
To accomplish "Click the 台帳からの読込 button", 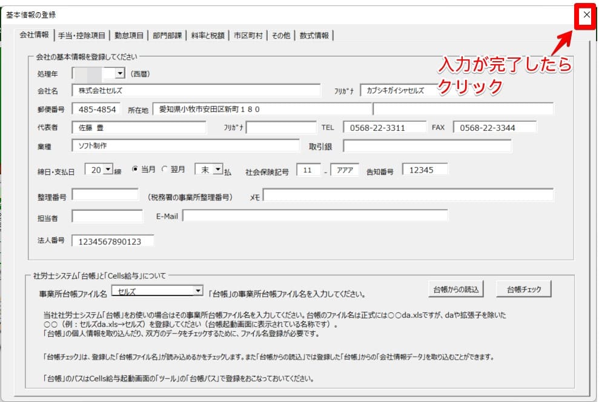I will 455,289.
